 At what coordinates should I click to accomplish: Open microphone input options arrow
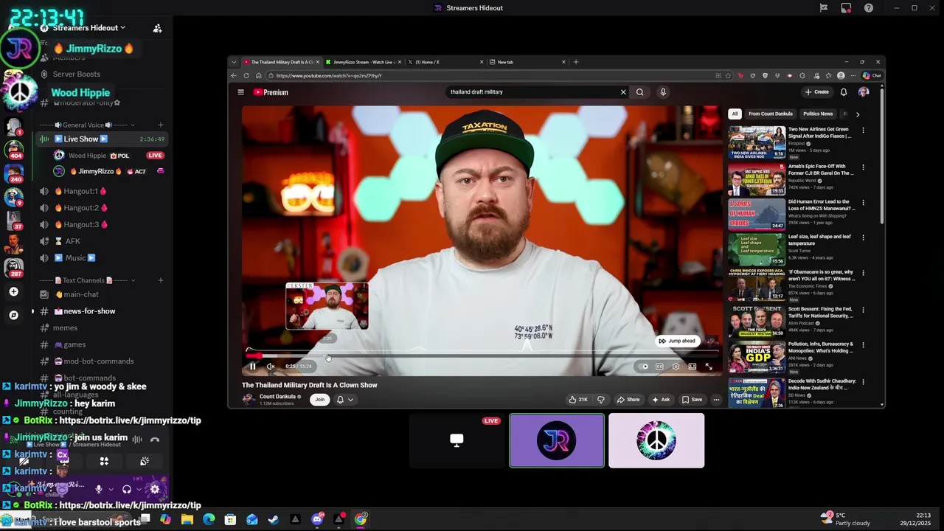[x=111, y=489]
